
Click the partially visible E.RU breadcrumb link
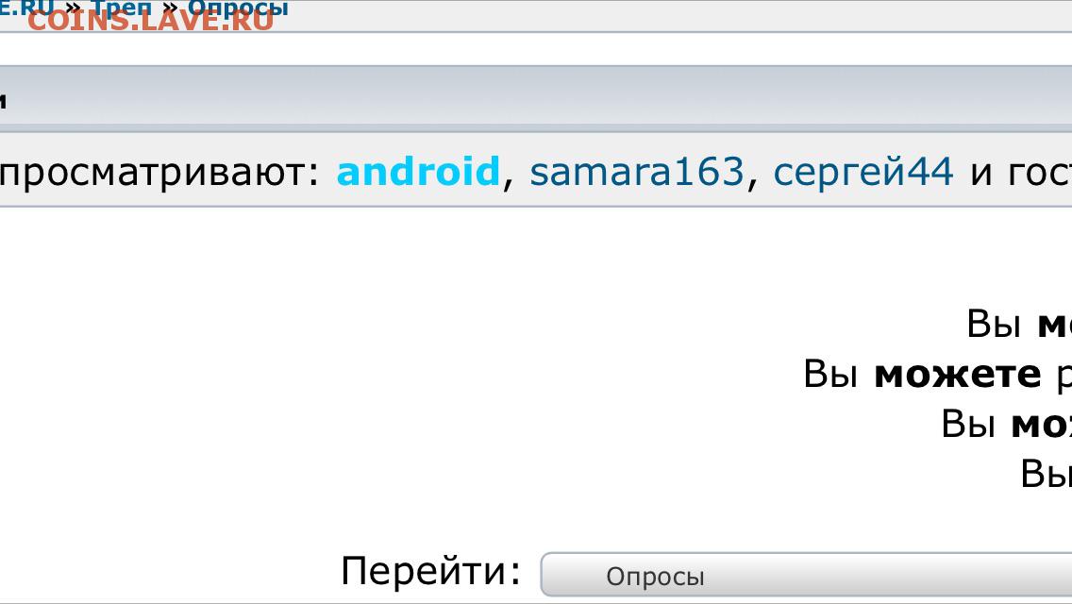[x=26, y=8]
